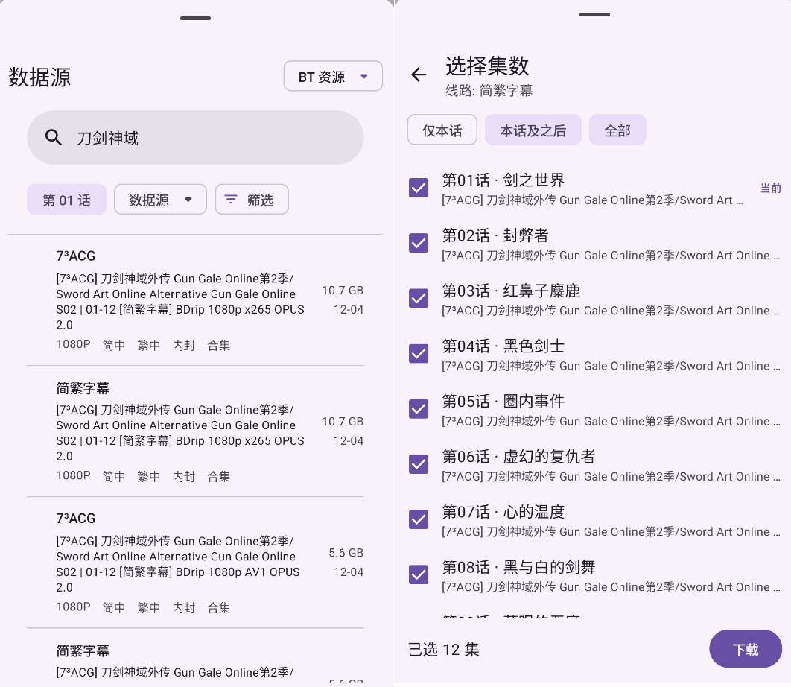Click the 第06话 · 虚幻的复仇者 title
Screen dimensions: 791x687
518,456
